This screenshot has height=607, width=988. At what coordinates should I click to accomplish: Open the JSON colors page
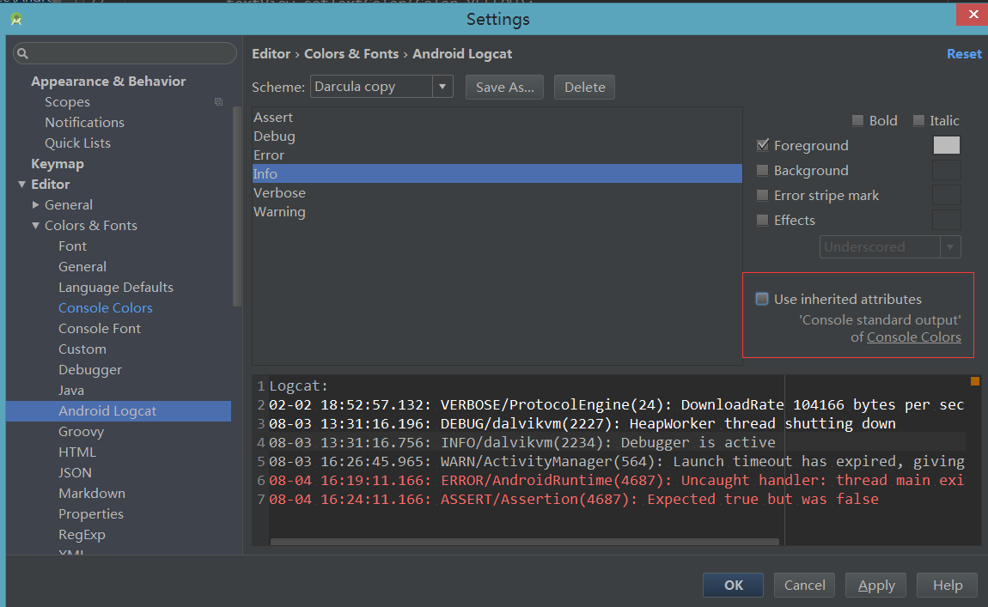[75, 473]
